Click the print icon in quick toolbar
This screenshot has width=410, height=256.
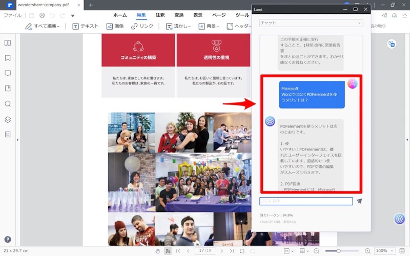click(x=43, y=15)
